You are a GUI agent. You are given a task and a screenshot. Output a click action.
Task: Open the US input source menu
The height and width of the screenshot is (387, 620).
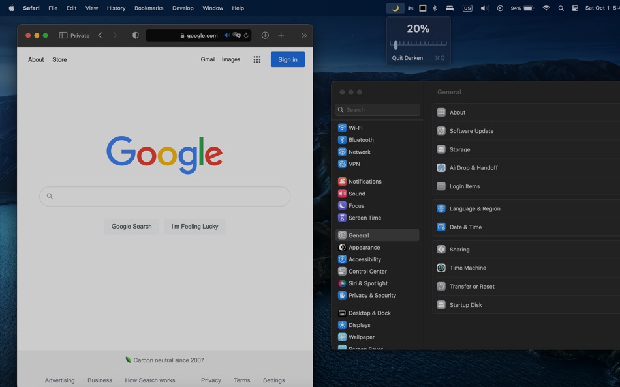467,8
